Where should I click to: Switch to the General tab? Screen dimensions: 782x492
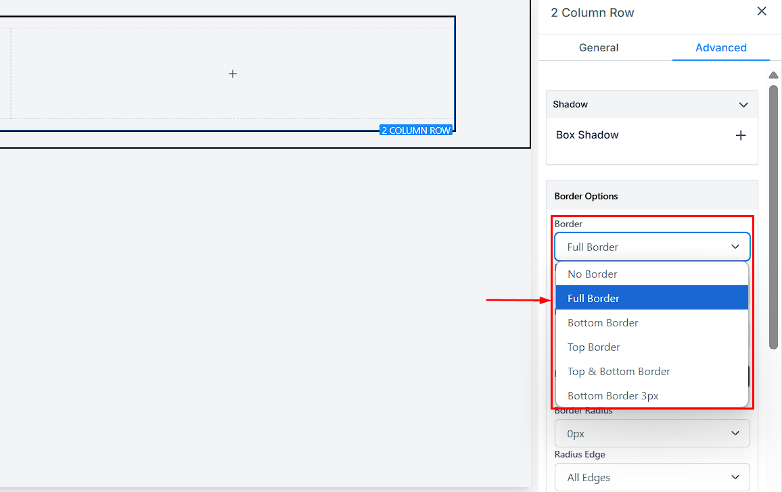click(599, 47)
